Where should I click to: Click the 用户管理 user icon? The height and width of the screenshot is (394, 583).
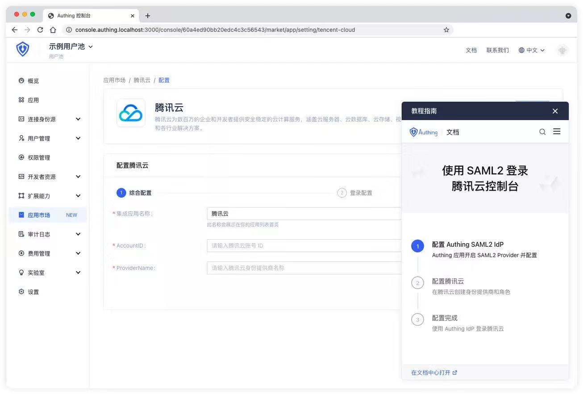pos(21,138)
